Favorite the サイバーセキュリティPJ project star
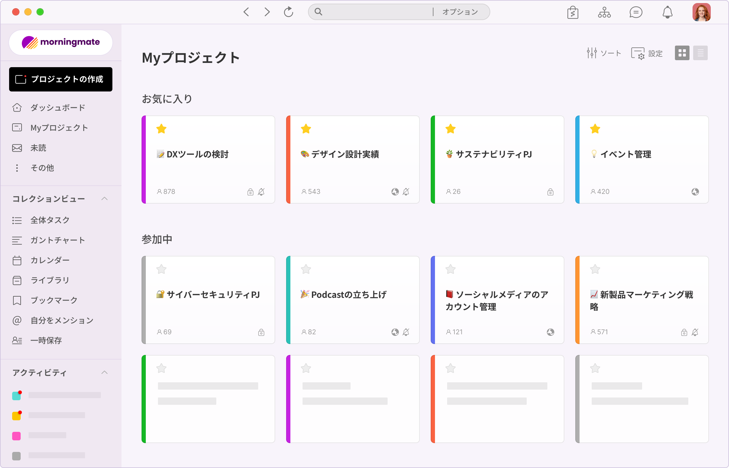Screen dimensions: 729x468 [x=161, y=269]
